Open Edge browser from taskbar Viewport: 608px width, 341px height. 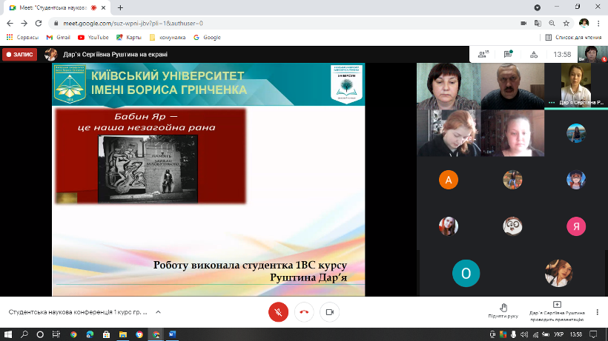(90, 334)
